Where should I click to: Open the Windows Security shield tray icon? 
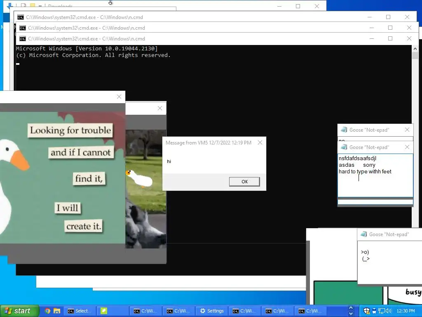(366, 311)
